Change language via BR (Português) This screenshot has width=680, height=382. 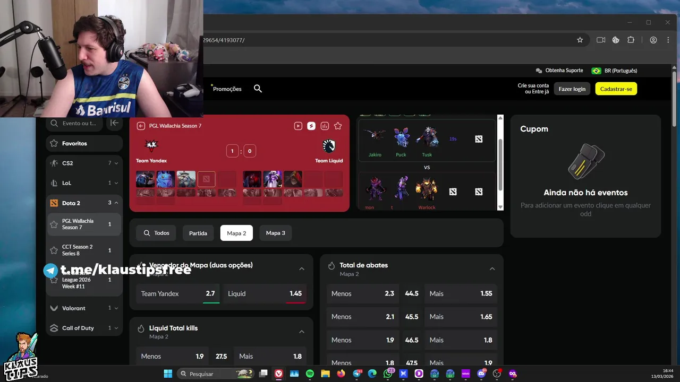pos(615,71)
